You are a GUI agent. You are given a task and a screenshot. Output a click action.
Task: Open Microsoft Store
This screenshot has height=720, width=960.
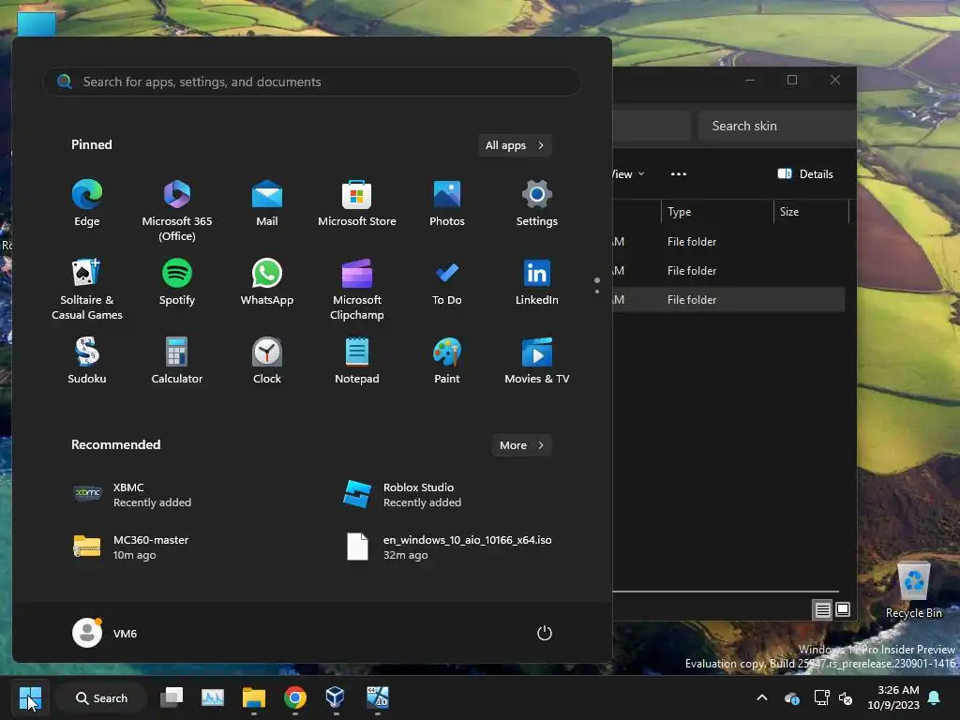point(357,203)
